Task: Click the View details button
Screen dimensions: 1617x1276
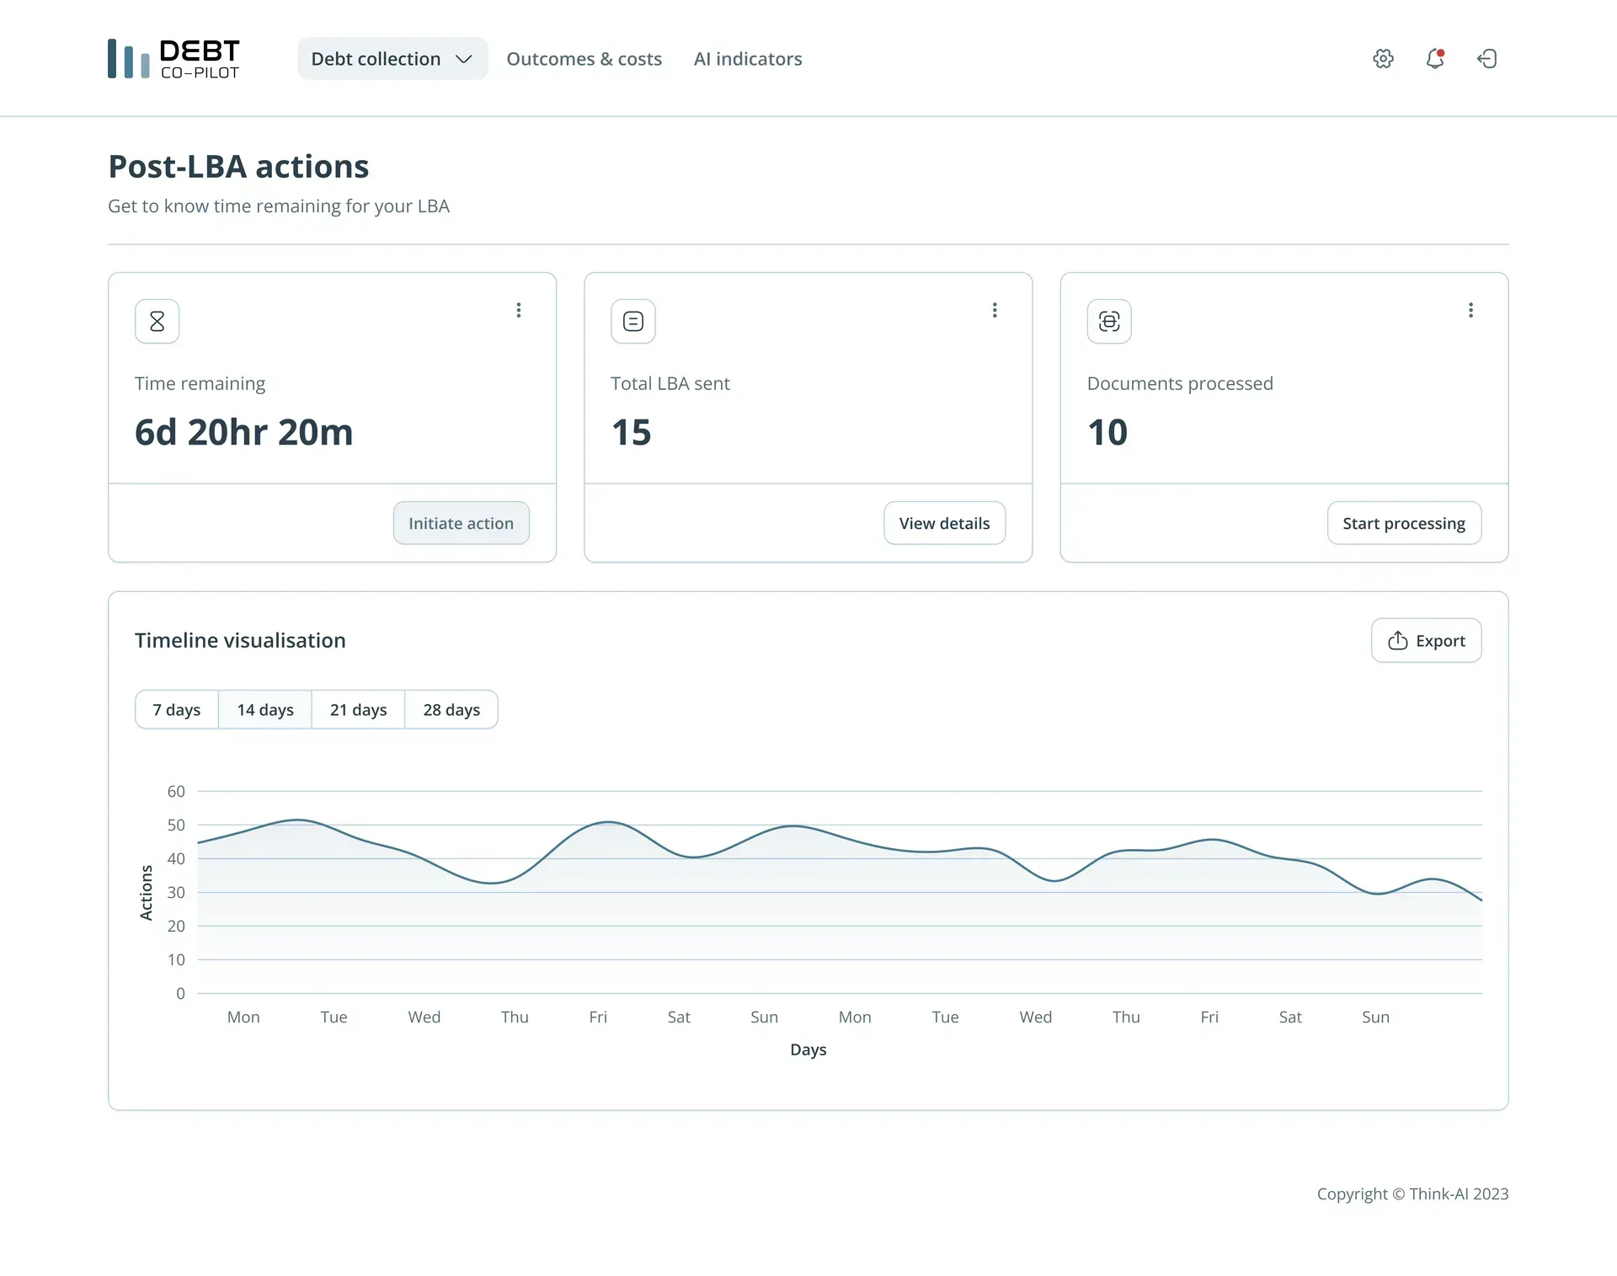Action: (944, 523)
